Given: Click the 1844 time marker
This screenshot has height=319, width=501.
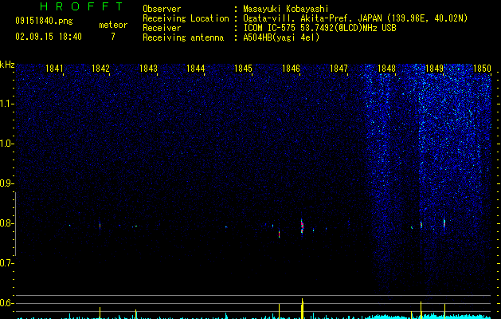Looking at the screenshot, I should pyautogui.click(x=196, y=69).
